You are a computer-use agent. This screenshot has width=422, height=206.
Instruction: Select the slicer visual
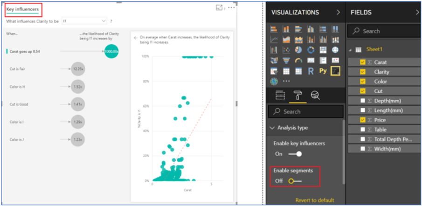click(274, 71)
